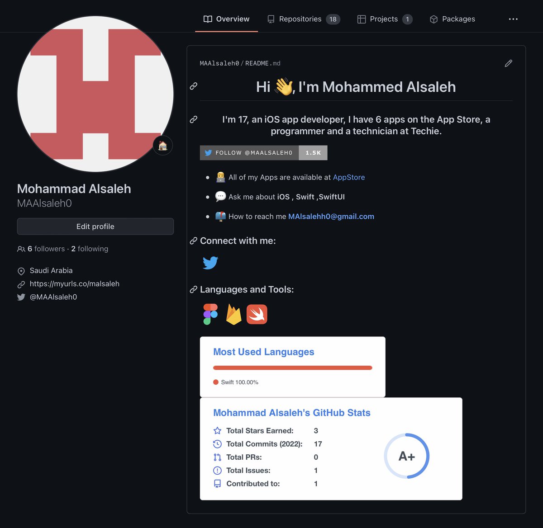Click the Edit profile button

(x=95, y=226)
